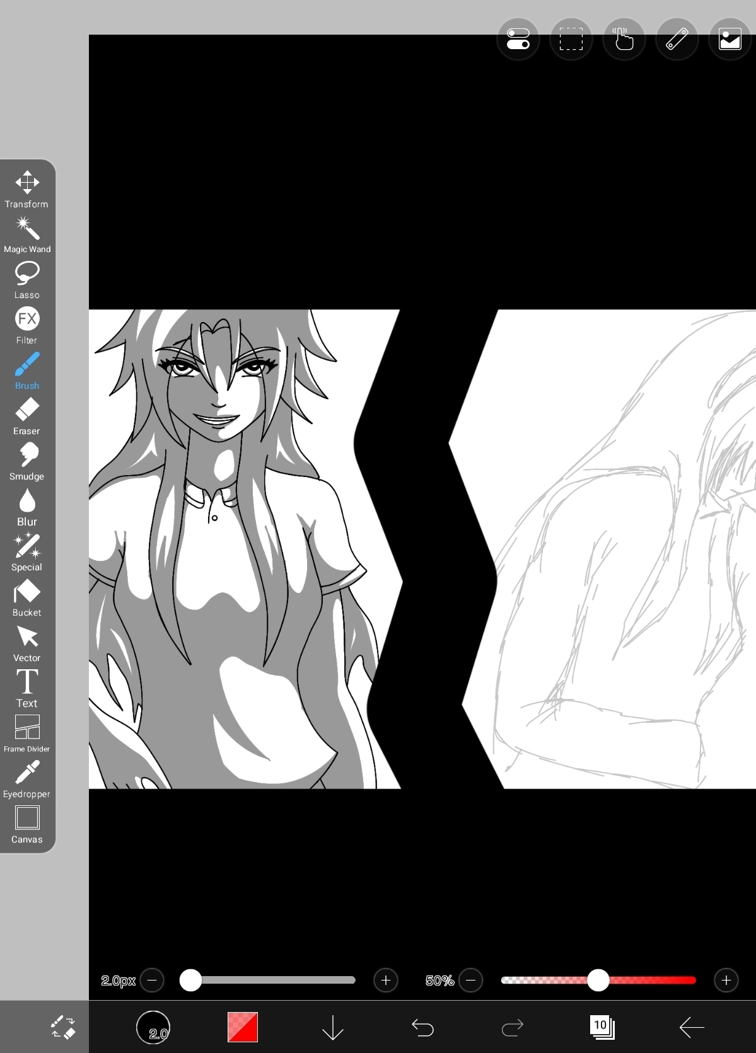
Task: Choose the Lasso selection tool
Action: (27, 280)
